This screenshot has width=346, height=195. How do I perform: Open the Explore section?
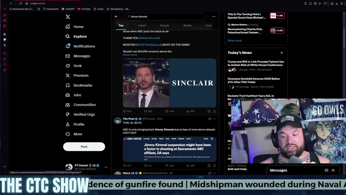[76, 36]
